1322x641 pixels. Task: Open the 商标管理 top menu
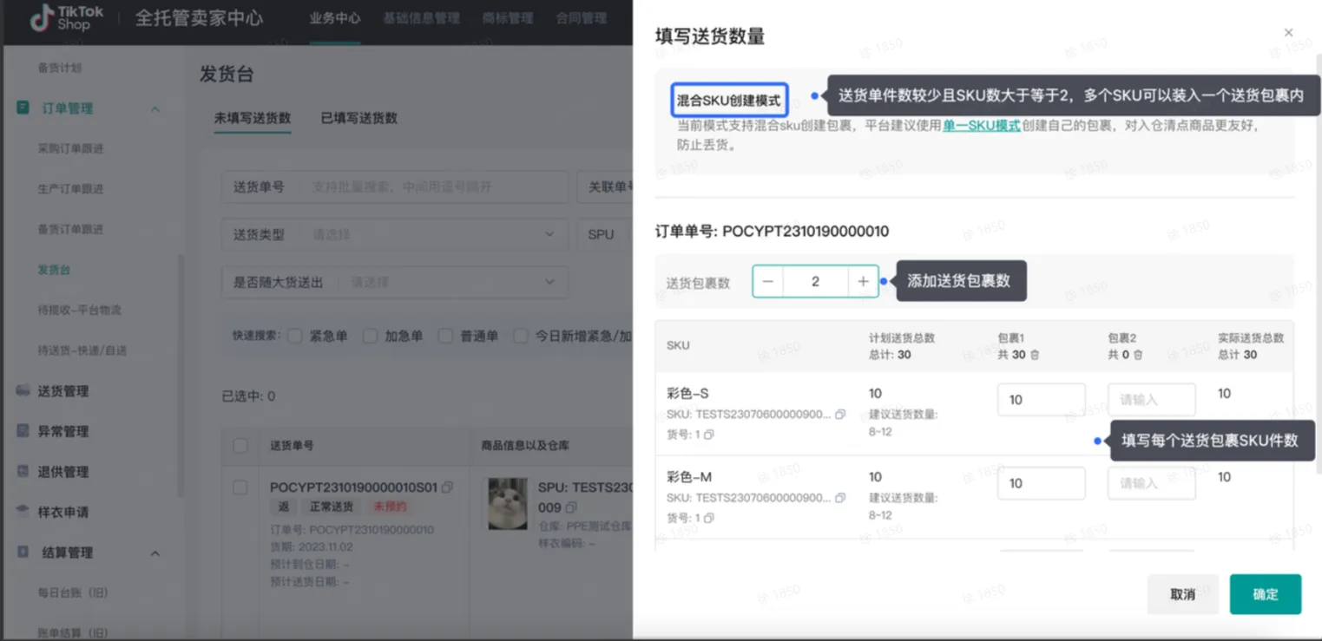click(x=508, y=18)
